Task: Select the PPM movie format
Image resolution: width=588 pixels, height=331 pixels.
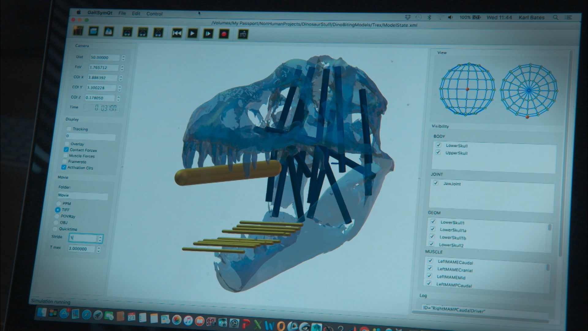Action: (58, 203)
